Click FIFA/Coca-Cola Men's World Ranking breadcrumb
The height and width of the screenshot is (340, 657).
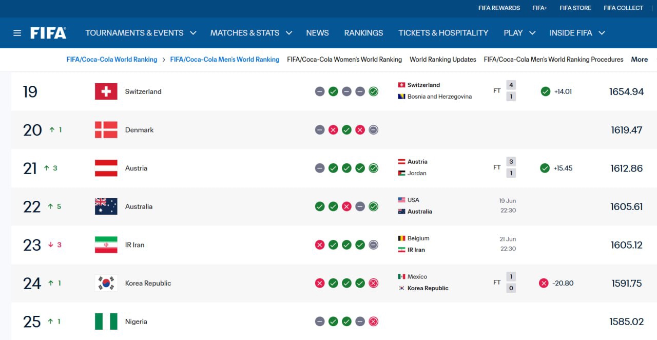pyautogui.click(x=225, y=60)
